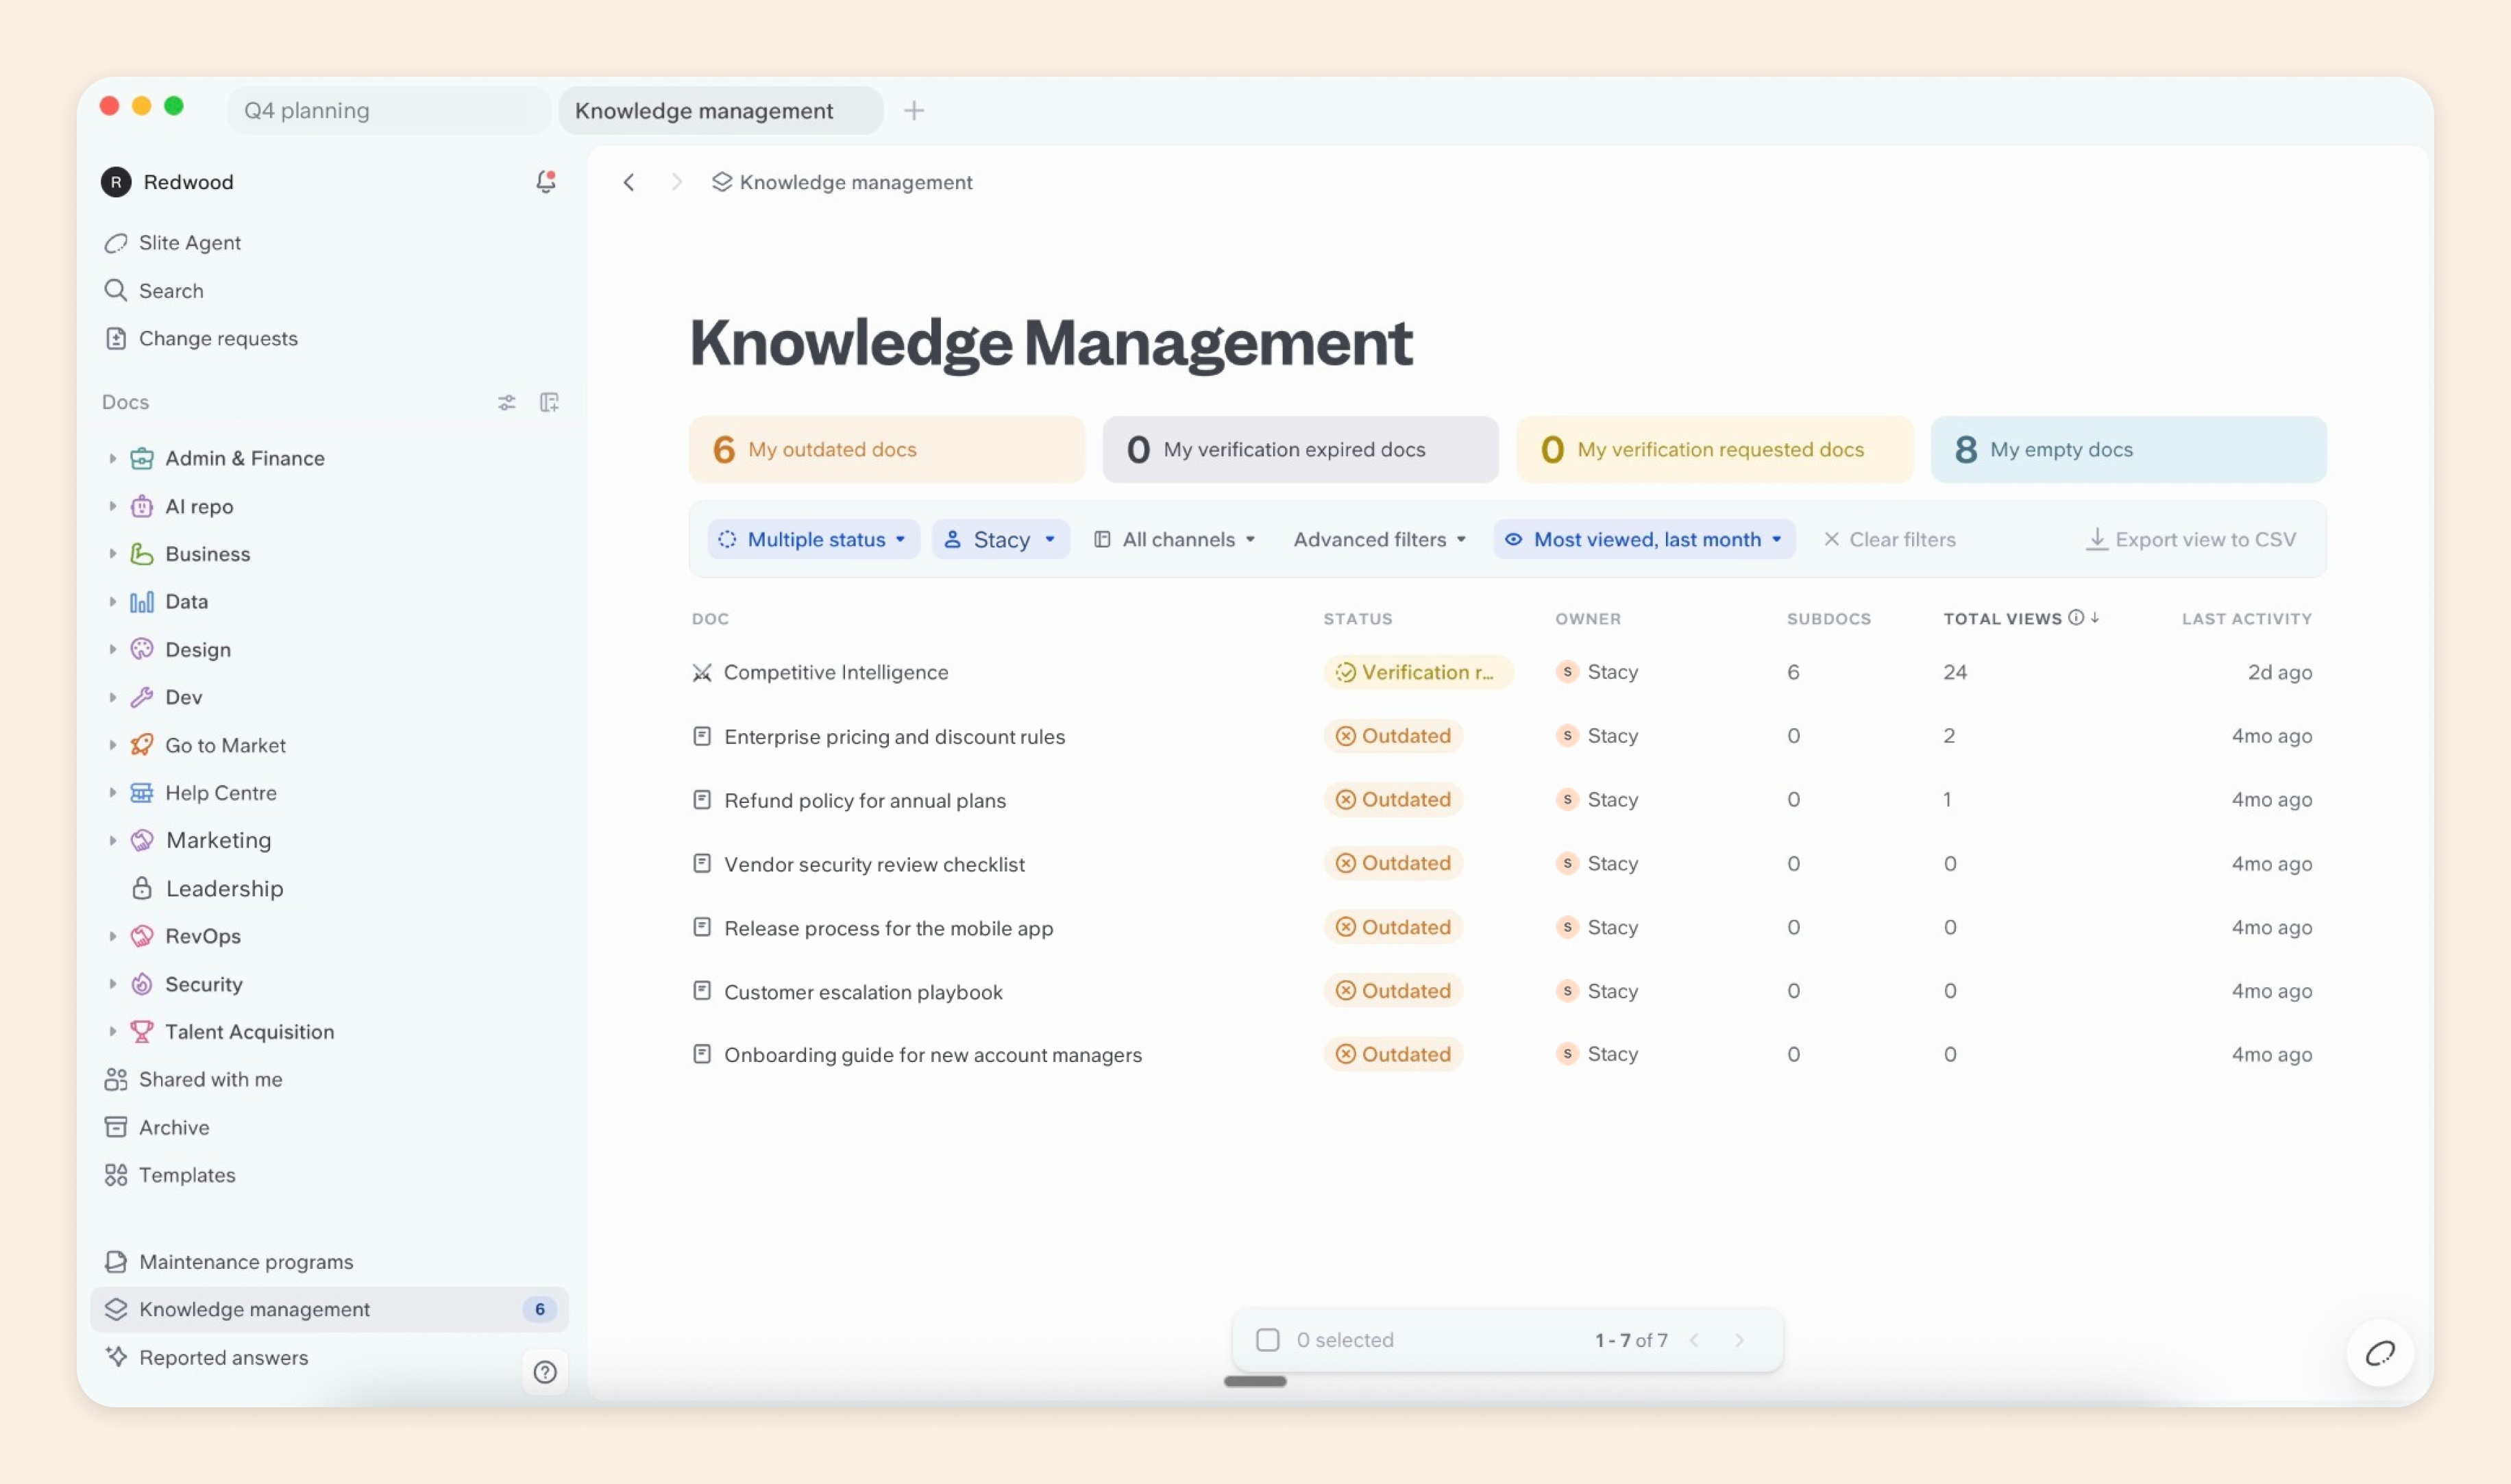Click Go to Market rocket icon
This screenshot has height=1484, width=2511.
click(x=142, y=745)
